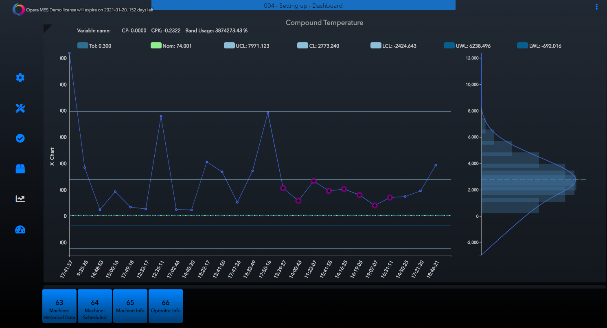Toggle the LWL: -692.016 legend entry
Image resolution: width=607 pixels, height=328 pixels.
pyautogui.click(x=539, y=46)
